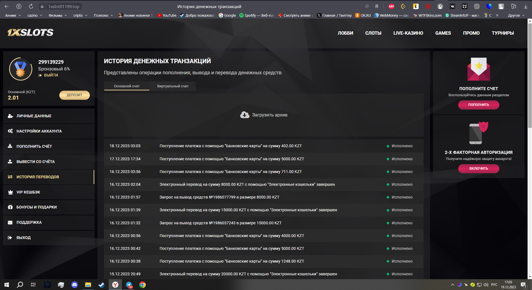Open the Windows notification center icon
Image resolution: width=532 pixels, height=290 pixels.
tap(523, 285)
